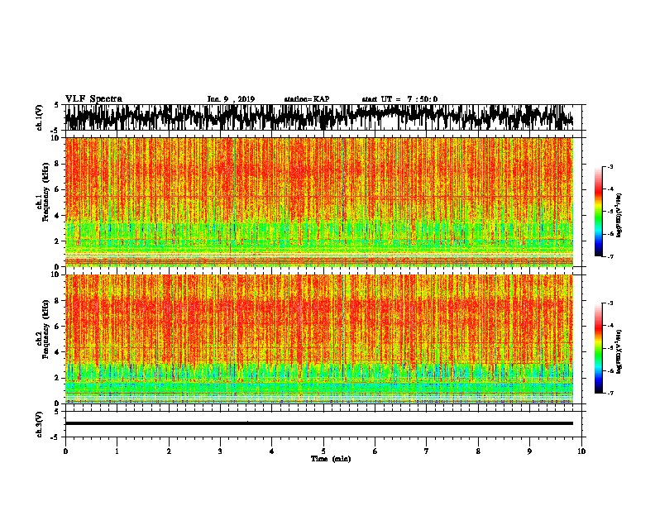Click ch.2 frequency axis tick "8"

pos(57,301)
